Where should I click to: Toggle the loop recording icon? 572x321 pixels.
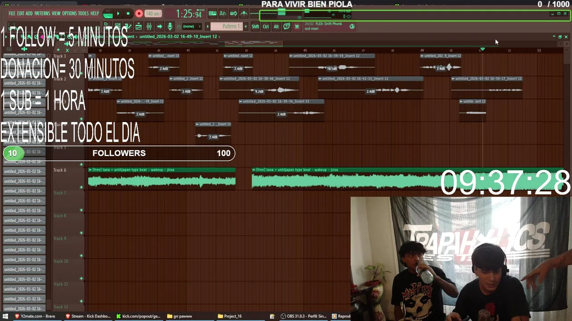[233, 14]
